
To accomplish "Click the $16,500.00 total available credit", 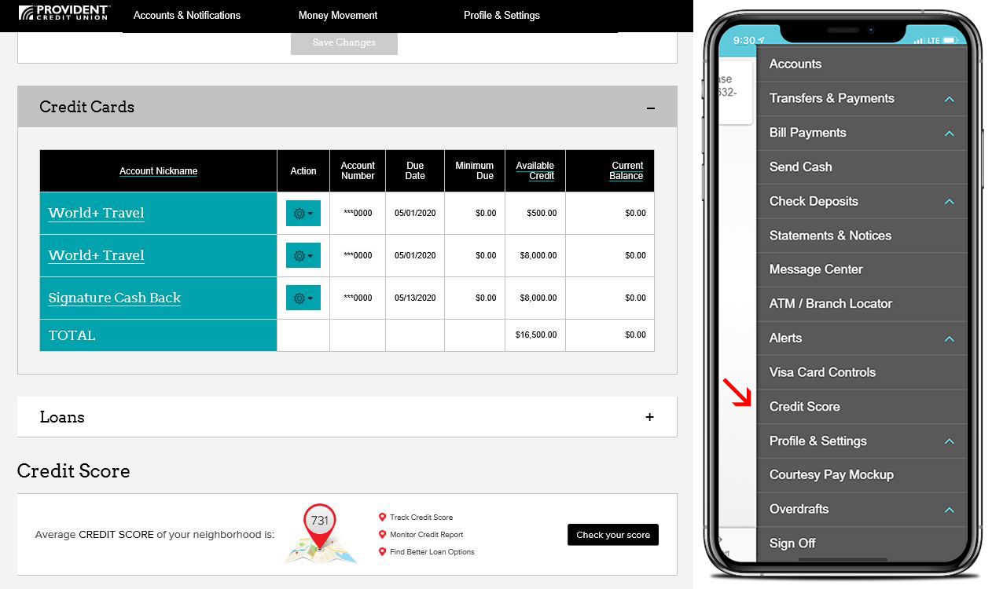I will (536, 335).
